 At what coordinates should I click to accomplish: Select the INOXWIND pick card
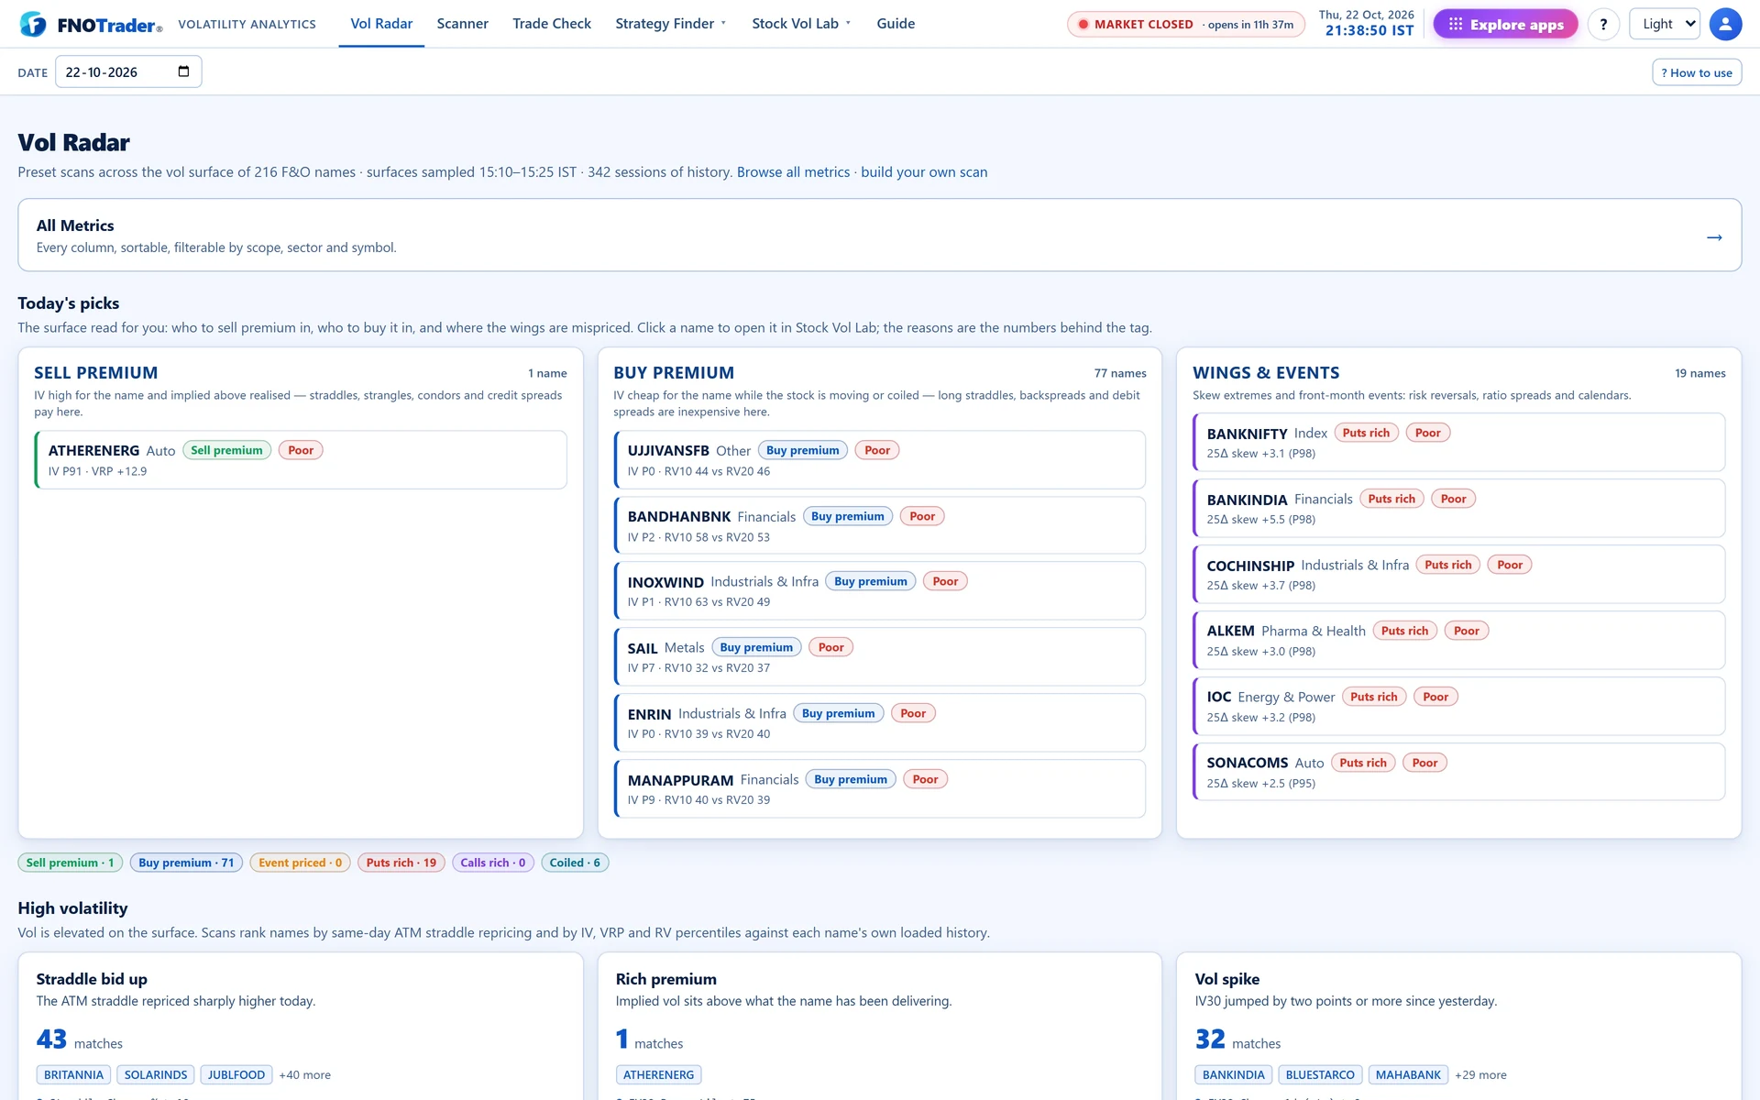880,591
